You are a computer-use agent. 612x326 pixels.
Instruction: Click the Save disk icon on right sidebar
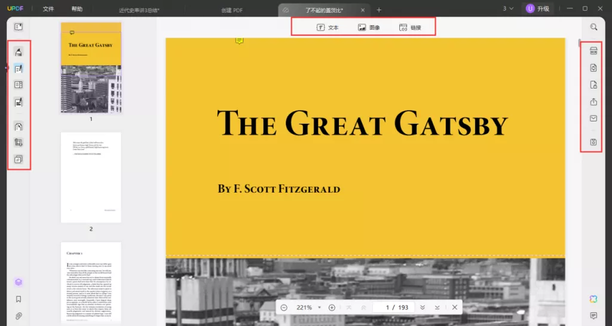[593, 142]
